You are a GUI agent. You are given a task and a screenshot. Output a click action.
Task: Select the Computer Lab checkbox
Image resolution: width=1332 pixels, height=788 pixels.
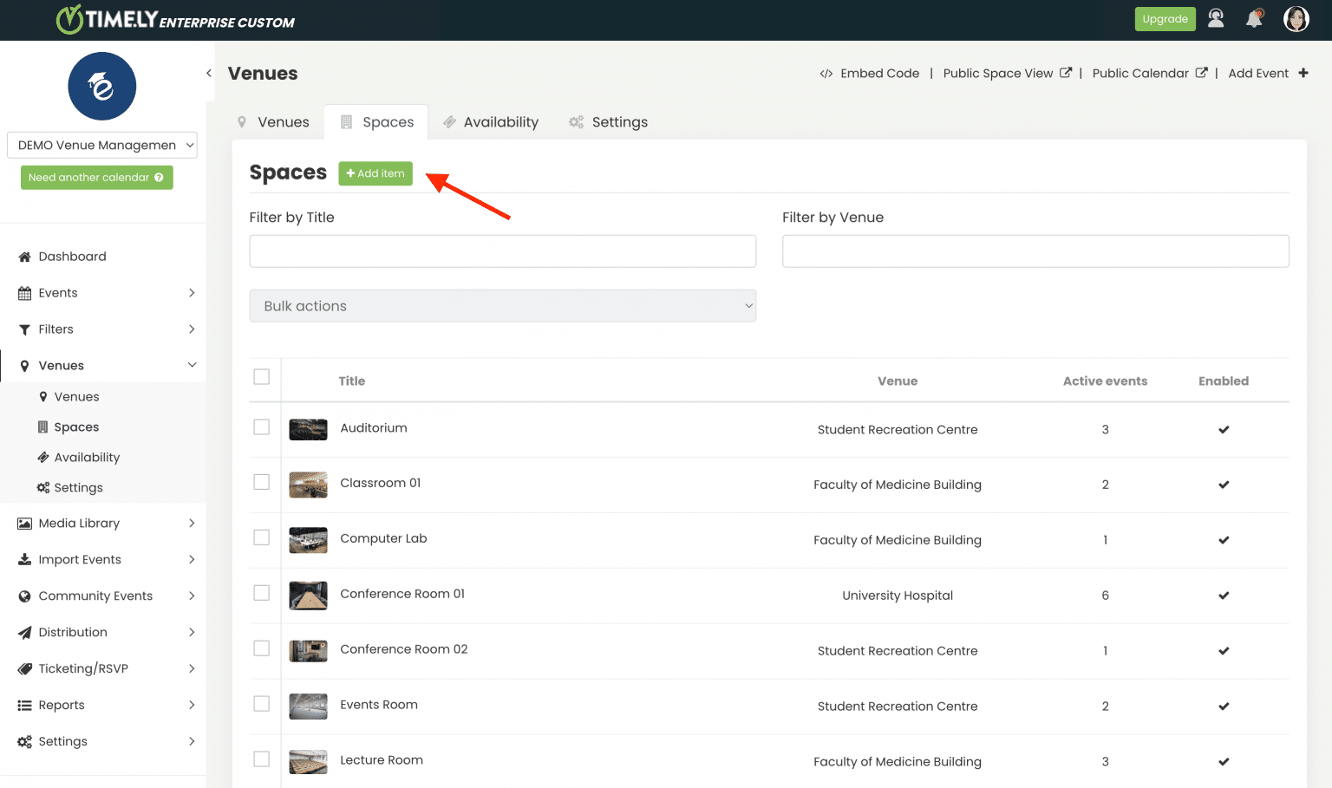click(261, 537)
